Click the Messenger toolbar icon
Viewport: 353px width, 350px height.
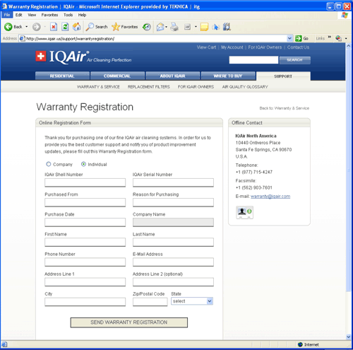(215, 27)
